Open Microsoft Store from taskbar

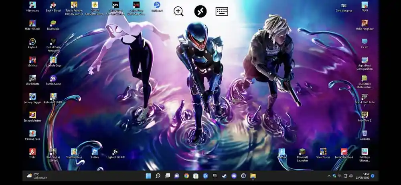[196, 176]
